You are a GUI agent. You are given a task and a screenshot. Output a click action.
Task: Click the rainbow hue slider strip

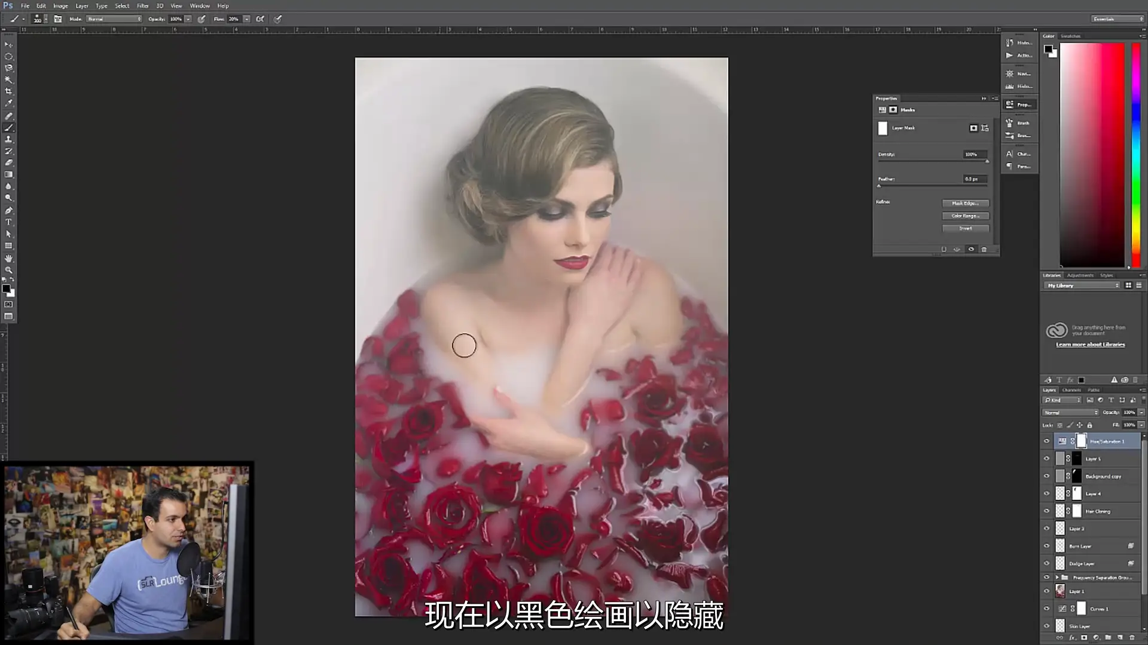point(1135,155)
